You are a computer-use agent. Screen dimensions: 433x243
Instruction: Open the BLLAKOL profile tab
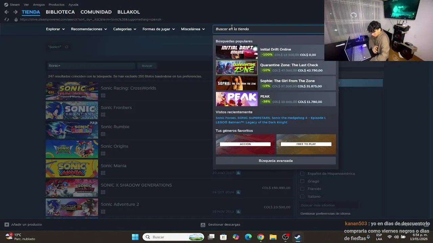pos(129,12)
